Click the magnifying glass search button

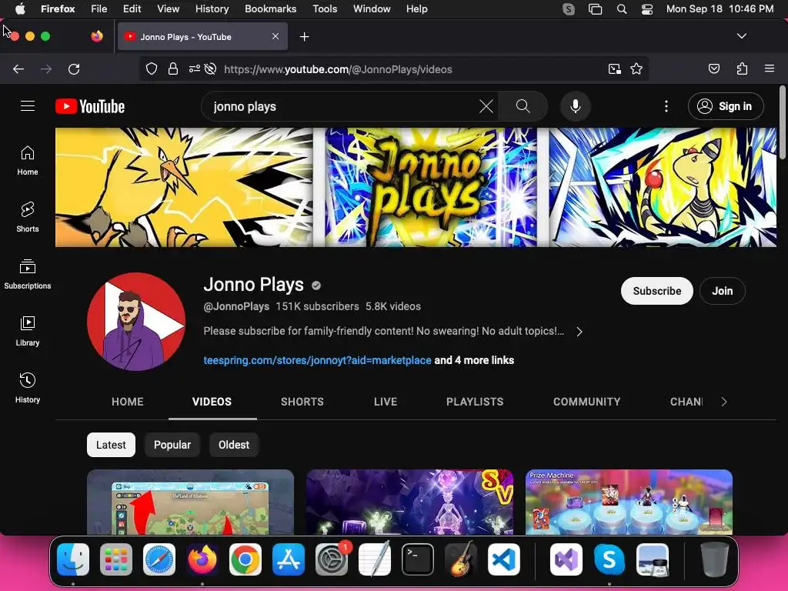point(523,106)
